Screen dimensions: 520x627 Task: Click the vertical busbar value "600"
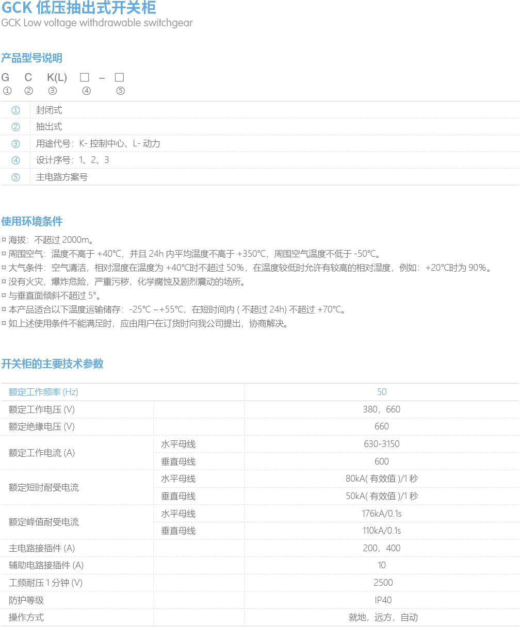tap(382, 461)
